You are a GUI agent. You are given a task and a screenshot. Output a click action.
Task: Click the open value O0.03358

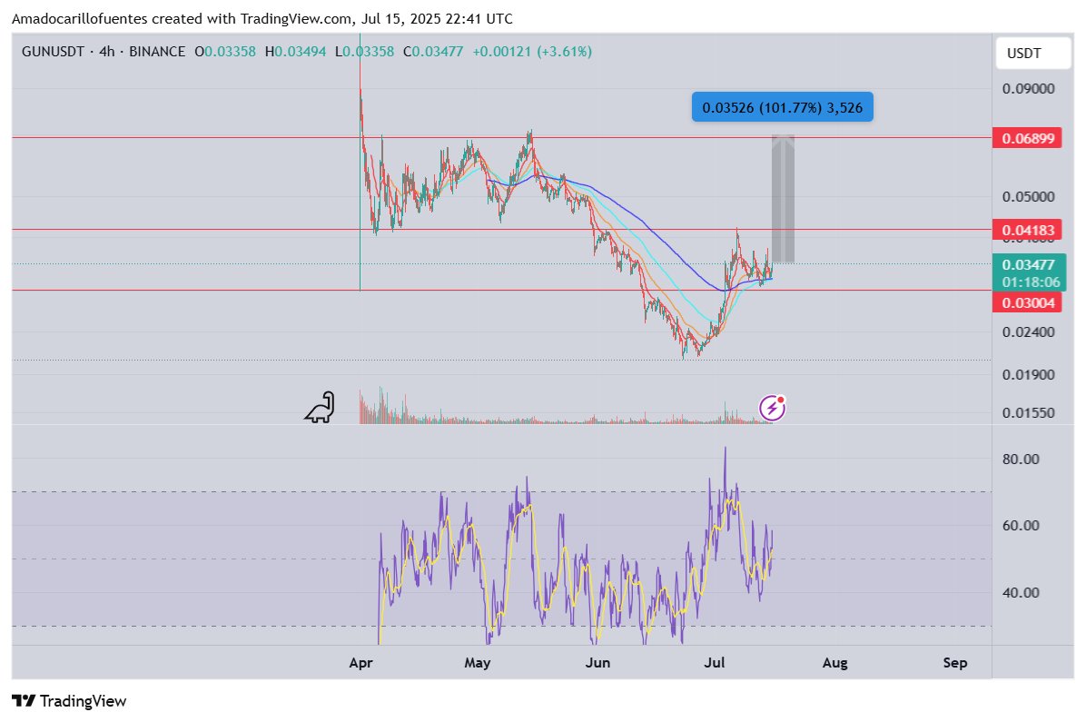[225, 51]
